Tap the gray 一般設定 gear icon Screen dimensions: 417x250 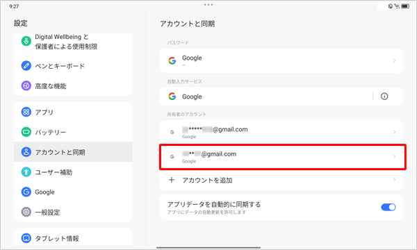pyautogui.click(x=26, y=212)
